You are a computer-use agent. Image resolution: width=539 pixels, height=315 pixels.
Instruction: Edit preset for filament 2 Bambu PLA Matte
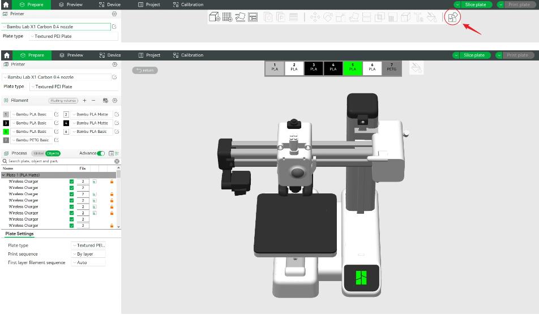tap(117, 114)
